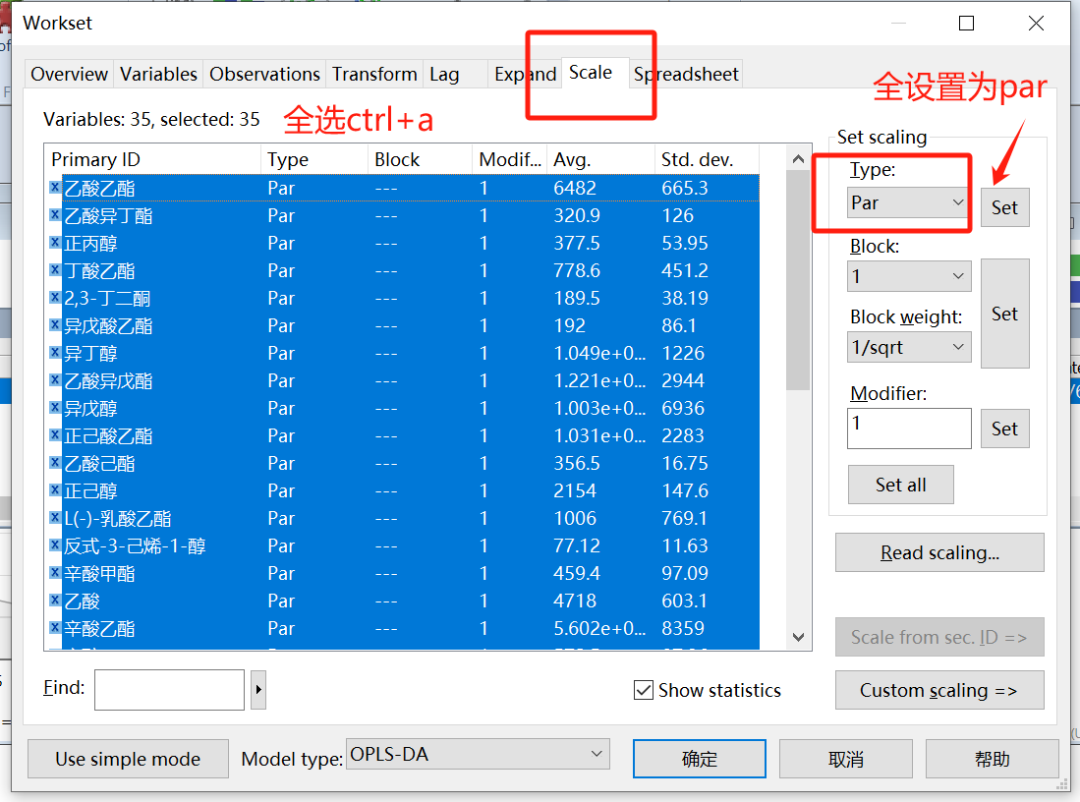Click the X icon beside 辛酸甲酯 row
This screenshot has height=802, width=1080.
tap(55, 573)
